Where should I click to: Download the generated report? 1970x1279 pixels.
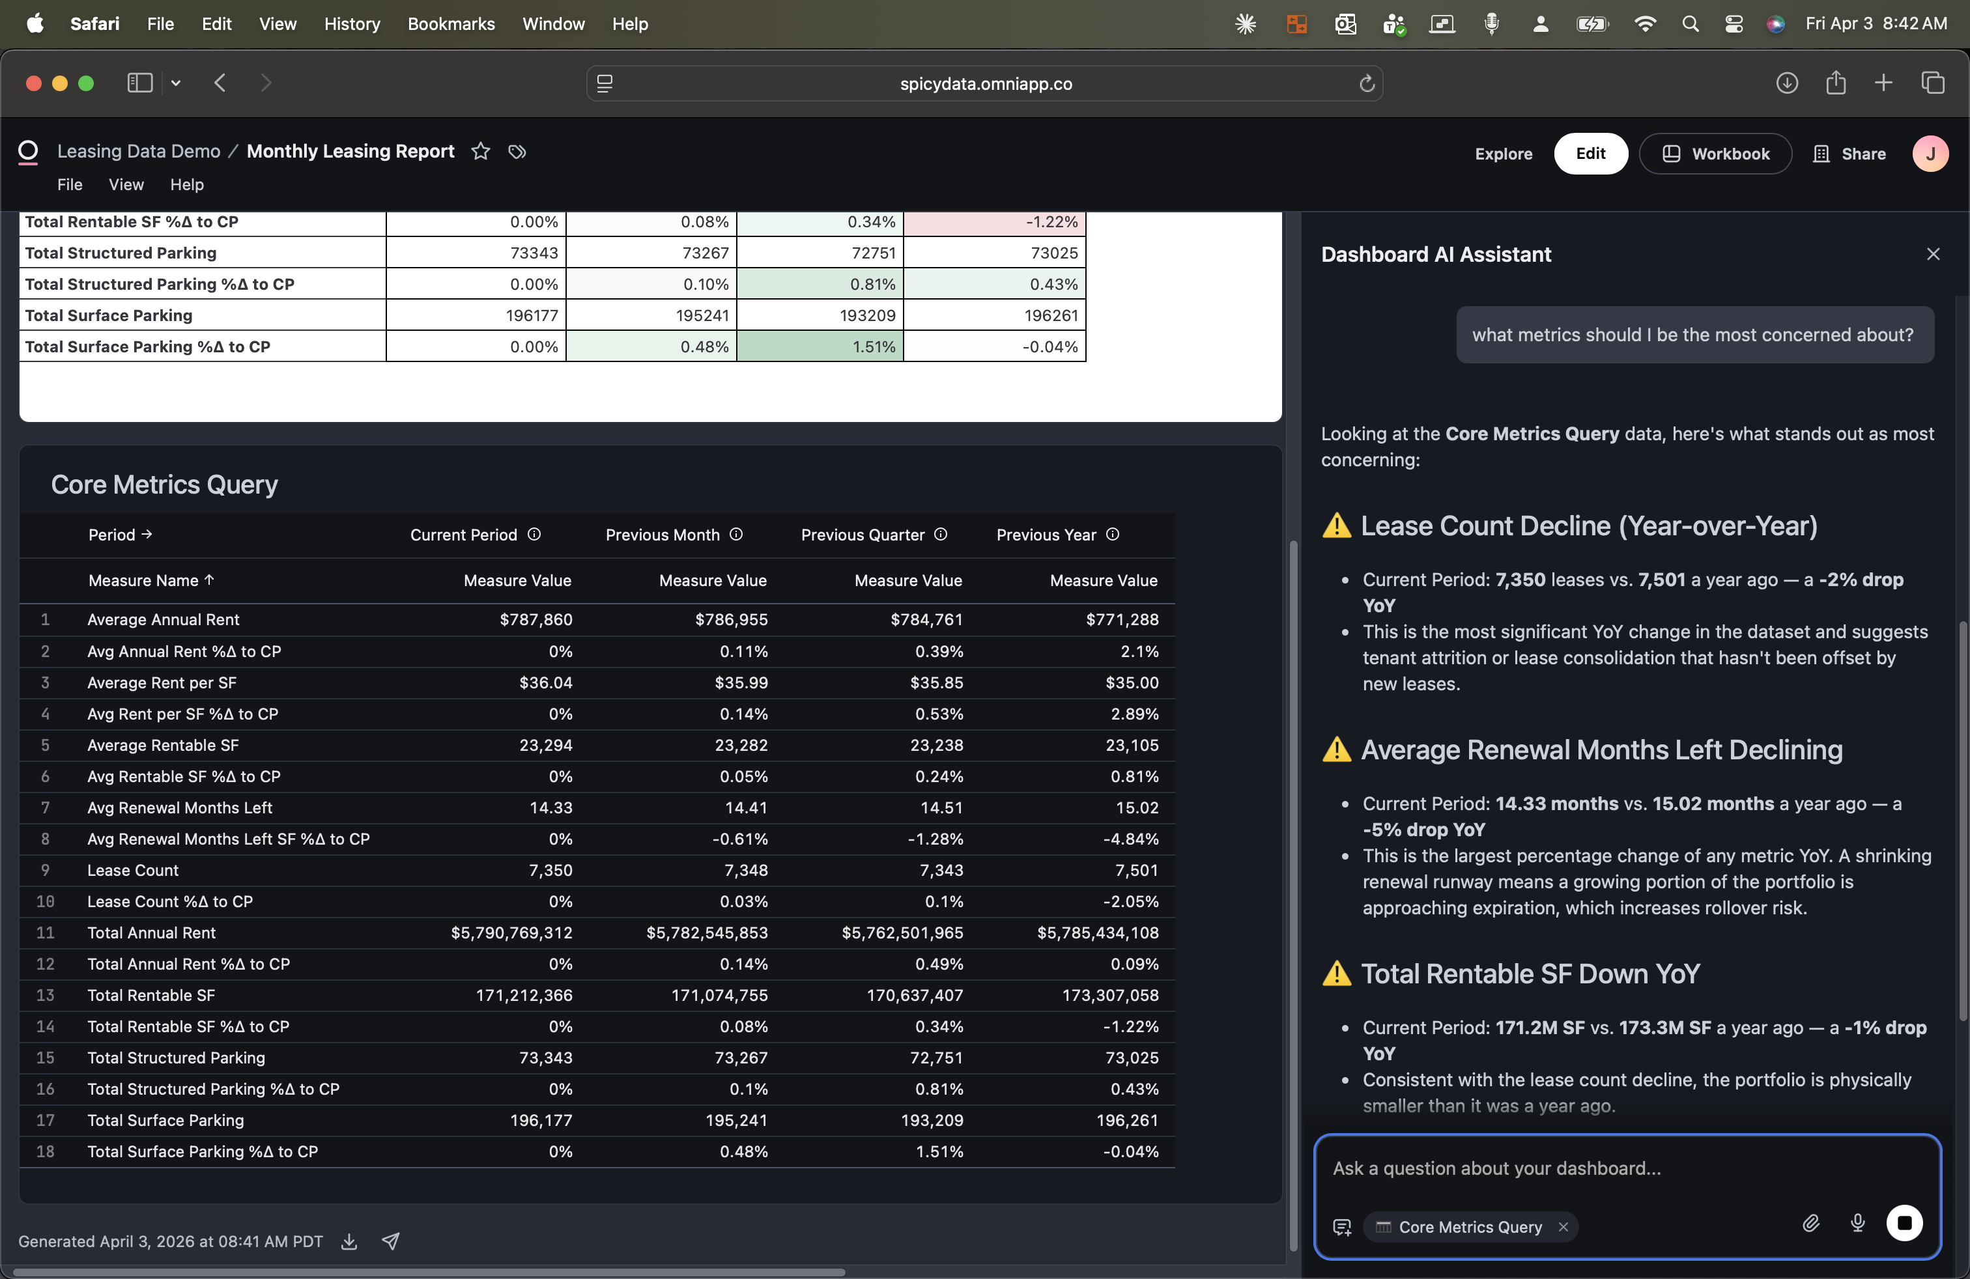[x=348, y=1242]
